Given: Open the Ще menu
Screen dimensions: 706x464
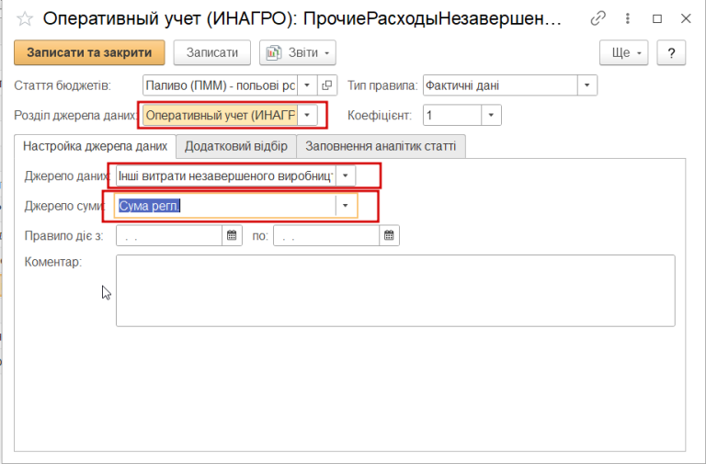Looking at the screenshot, I should tap(623, 52).
